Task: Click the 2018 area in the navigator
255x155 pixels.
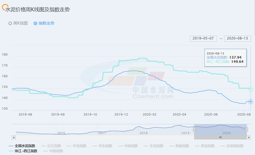Action: click(x=143, y=133)
